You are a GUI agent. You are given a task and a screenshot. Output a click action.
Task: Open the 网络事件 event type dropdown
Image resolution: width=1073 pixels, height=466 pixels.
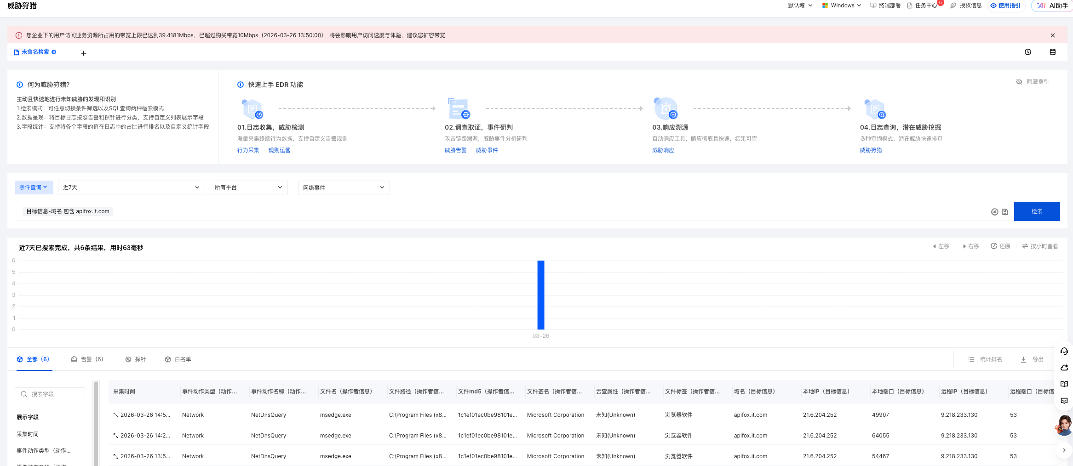tap(344, 188)
